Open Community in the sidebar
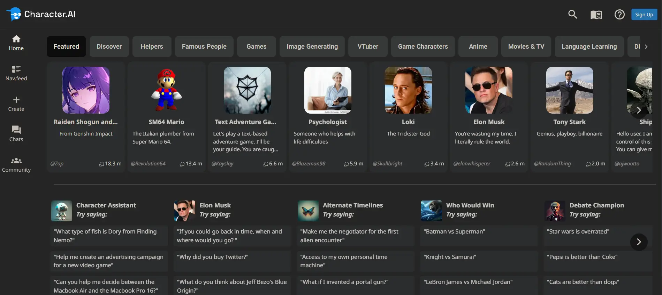 click(16, 165)
